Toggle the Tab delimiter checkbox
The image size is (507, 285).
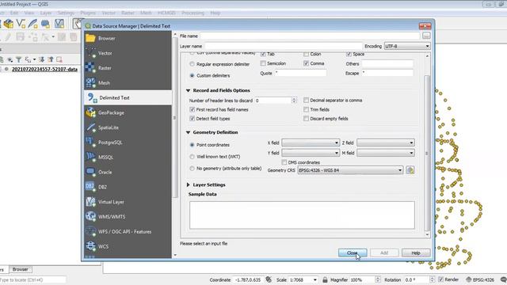click(263, 54)
